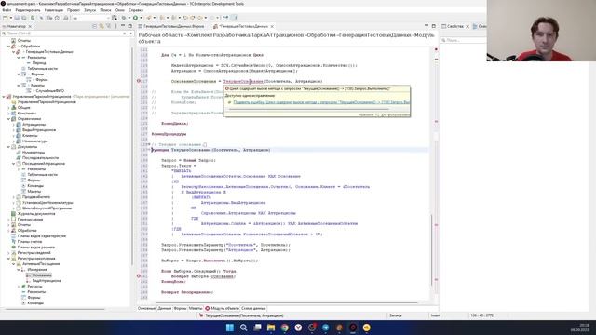Open the Навигация menu
The image size is (596, 335).
[x=54, y=10]
